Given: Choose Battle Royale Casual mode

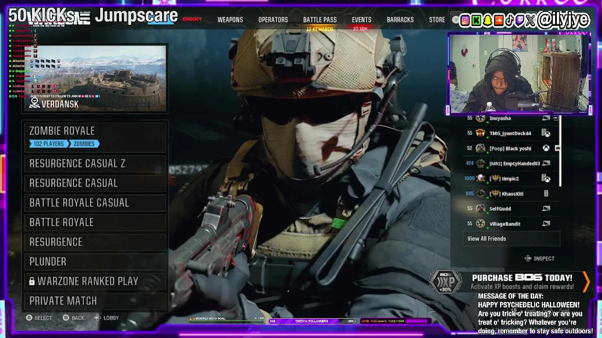Looking at the screenshot, I should coord(95,203).
